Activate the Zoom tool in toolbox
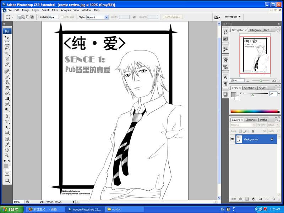This screenshot has height=213, width=284. [x=7, y=155]
